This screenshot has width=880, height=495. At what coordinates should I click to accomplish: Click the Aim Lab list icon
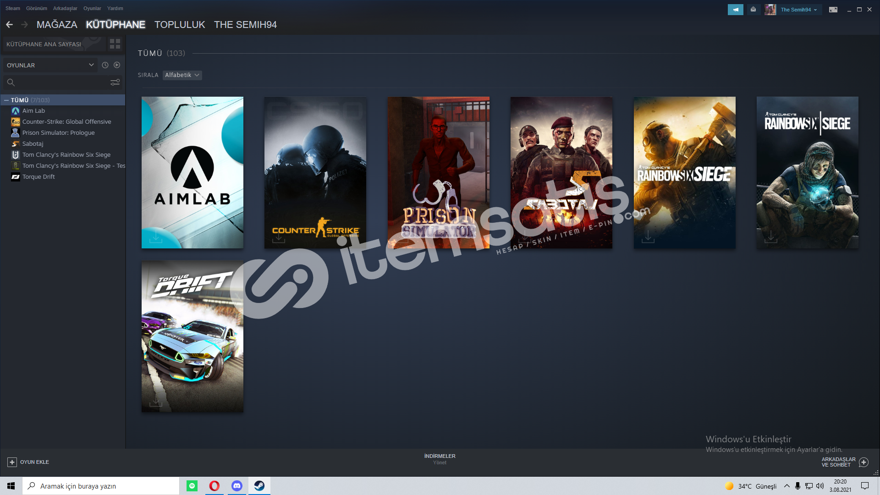(16, 111)
